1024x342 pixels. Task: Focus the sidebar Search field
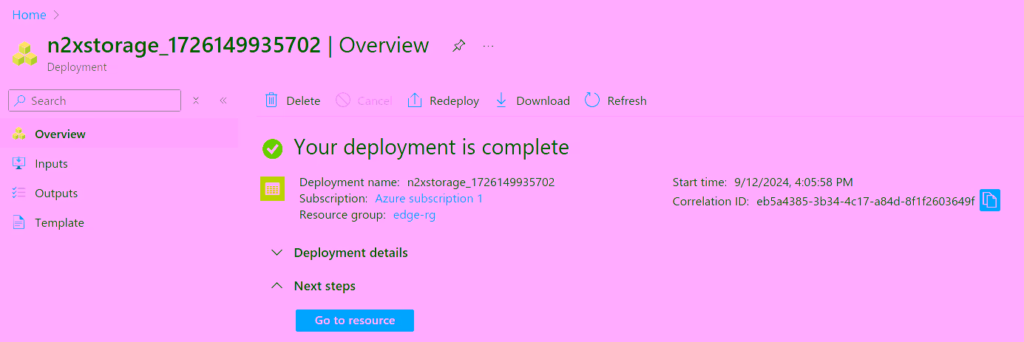(x=95, y=100)
